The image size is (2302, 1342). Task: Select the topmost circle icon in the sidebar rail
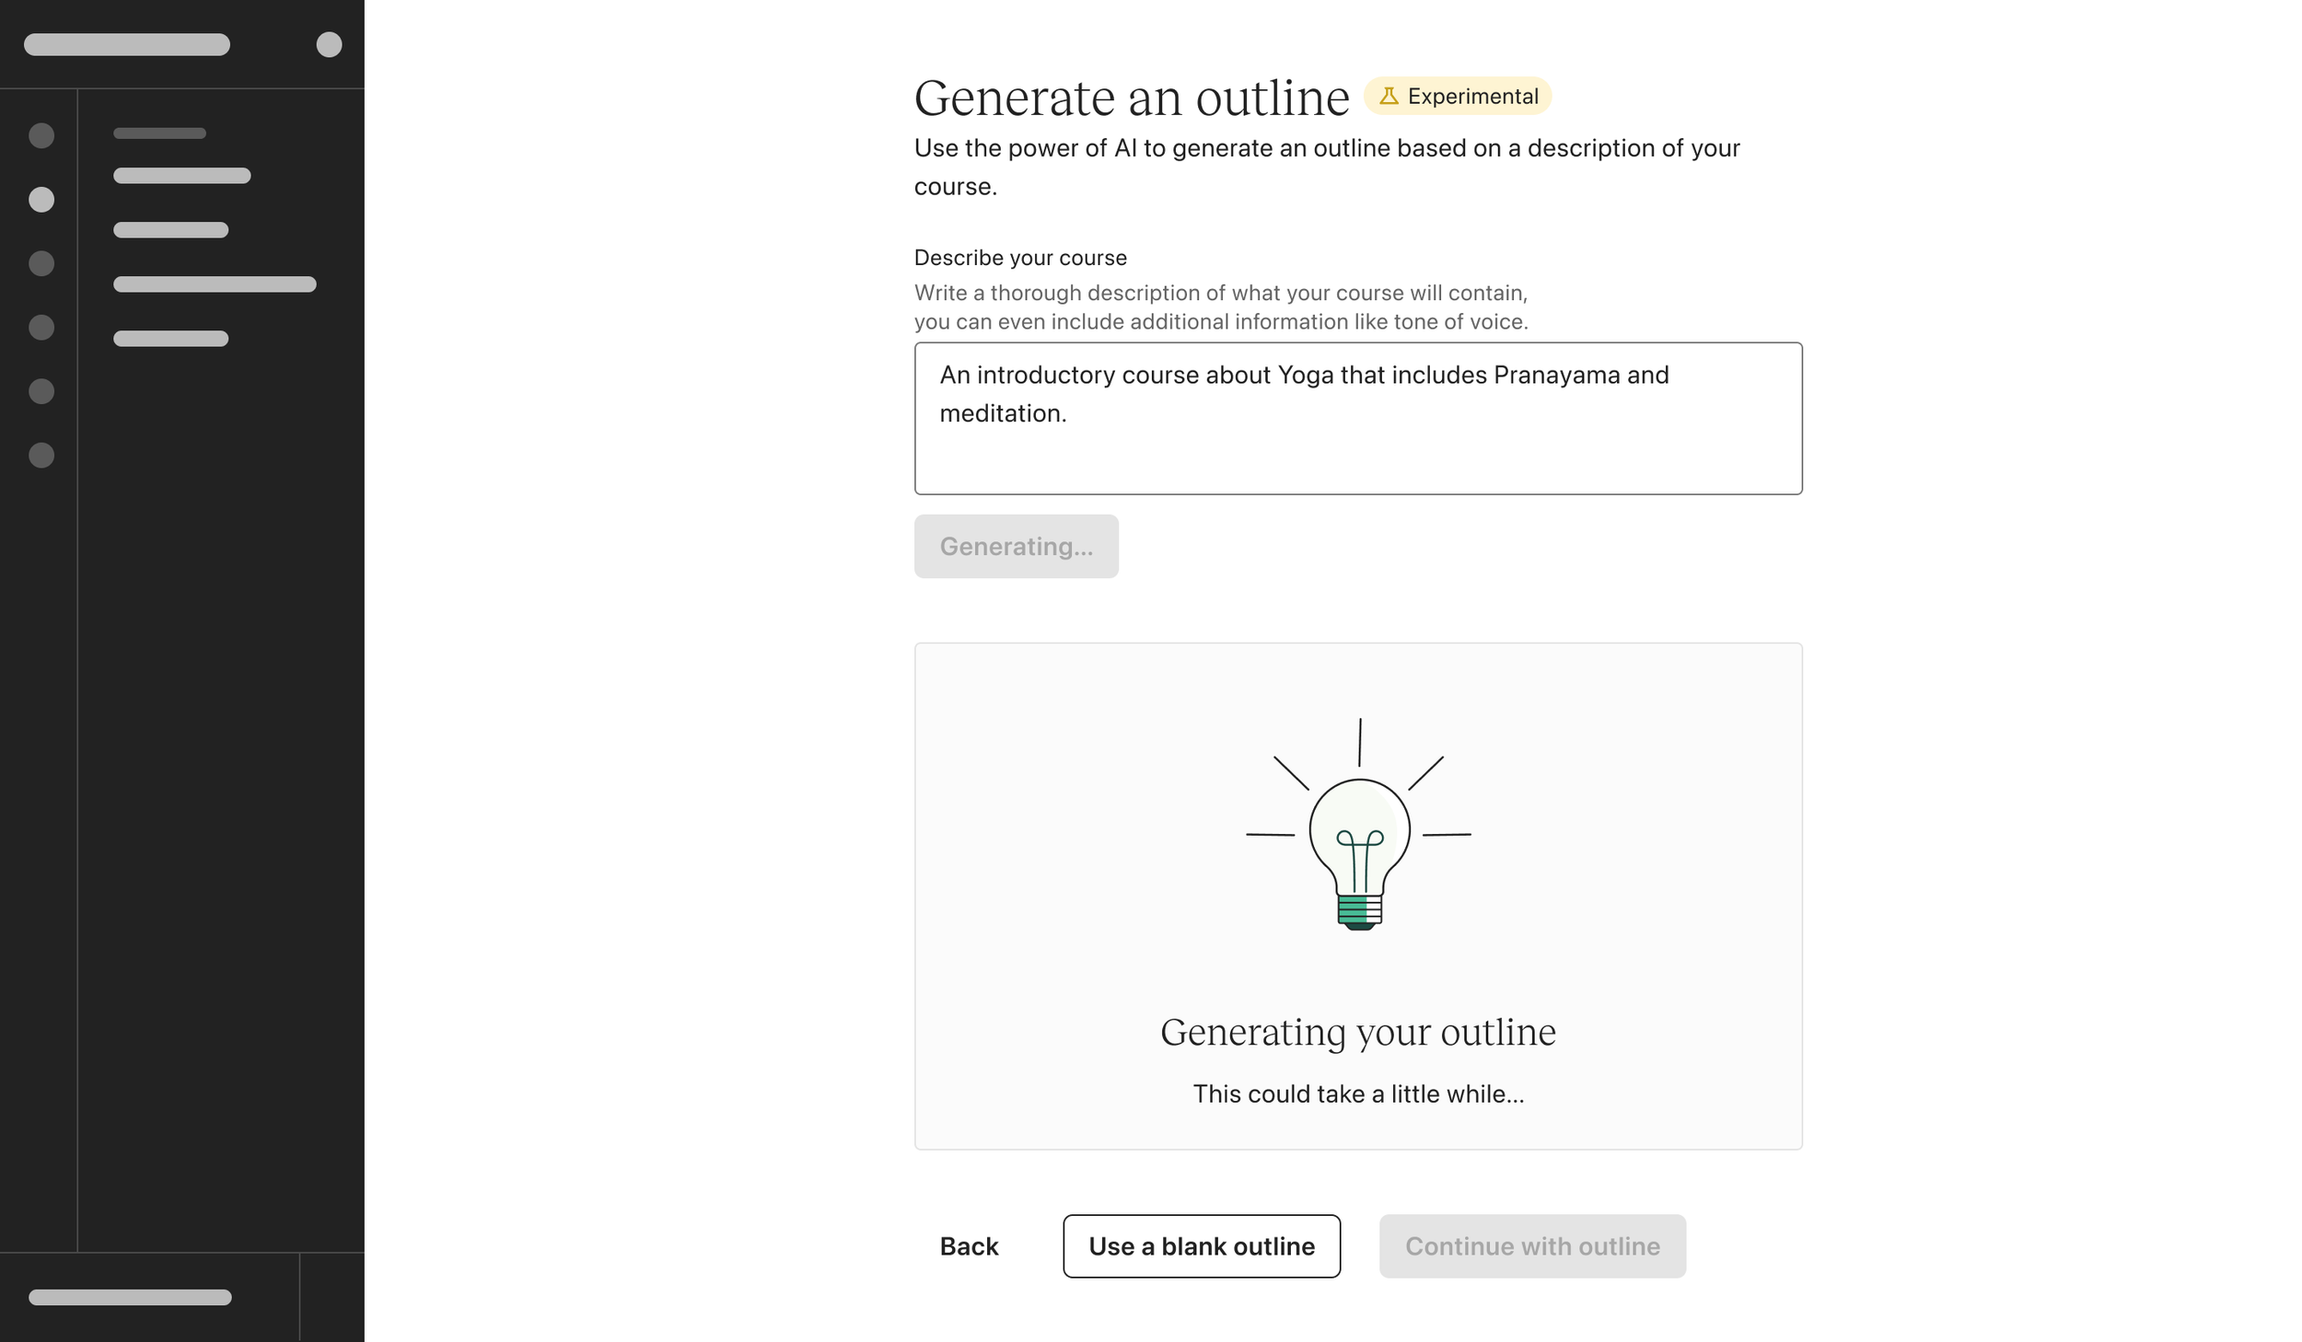(x=41, y=135)
